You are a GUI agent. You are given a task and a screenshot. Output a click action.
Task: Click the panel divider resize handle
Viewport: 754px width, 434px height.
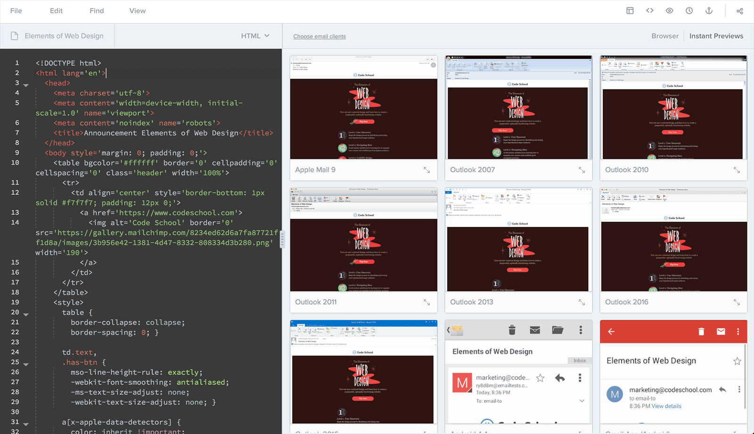[x=282, y=240]
